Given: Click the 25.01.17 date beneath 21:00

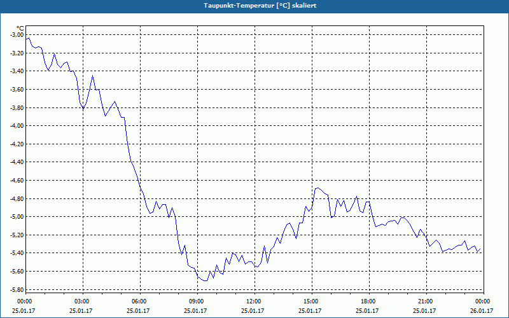Looking at the screenshot, I should [x=424, y=310].
